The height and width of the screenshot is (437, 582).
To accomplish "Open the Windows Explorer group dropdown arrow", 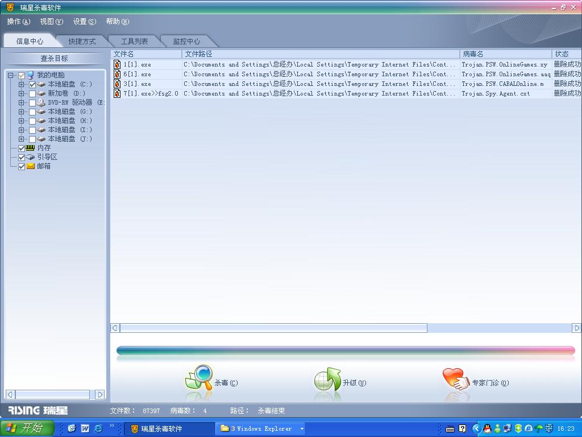I will tap(302, 429).
